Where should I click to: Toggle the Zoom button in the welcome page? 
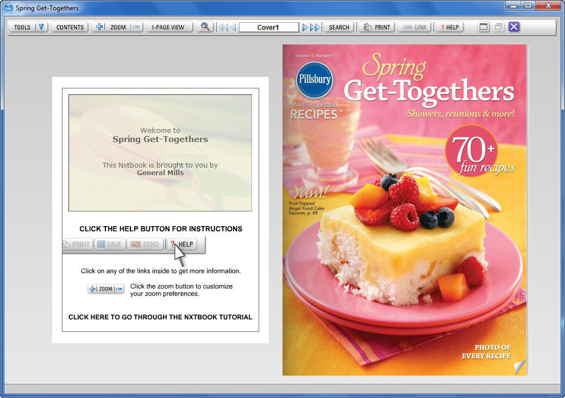105,288
